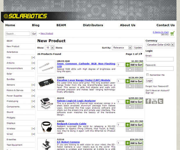This screenshot has height=150, width=180.
Task: Focus the Search input field
Action: tap(18, 34)
